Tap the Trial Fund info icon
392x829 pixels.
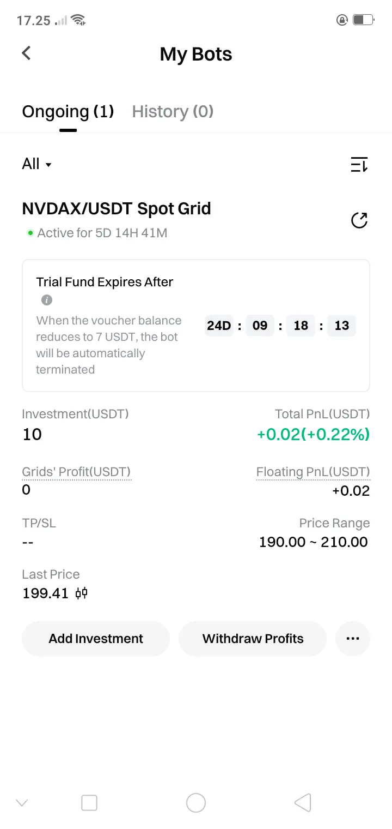[47, 300]
